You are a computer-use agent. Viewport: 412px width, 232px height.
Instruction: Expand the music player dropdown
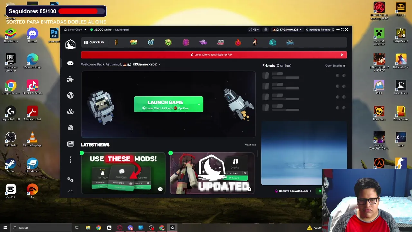[x=254, y=30]
